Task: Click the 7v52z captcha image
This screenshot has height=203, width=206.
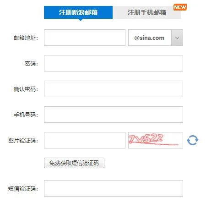Action: (x=156, y=140)
